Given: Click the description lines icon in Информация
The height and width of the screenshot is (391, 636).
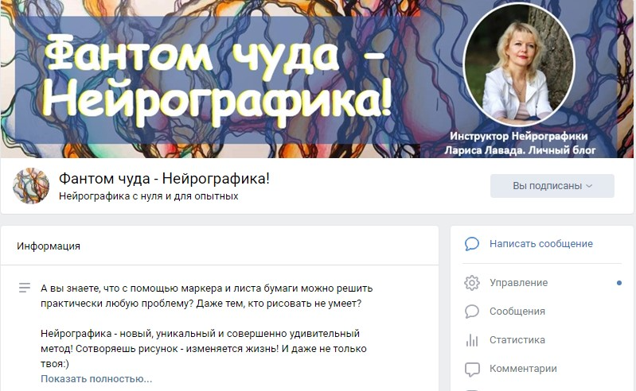Looking at the screenshot, I should [x=25, y=288].
